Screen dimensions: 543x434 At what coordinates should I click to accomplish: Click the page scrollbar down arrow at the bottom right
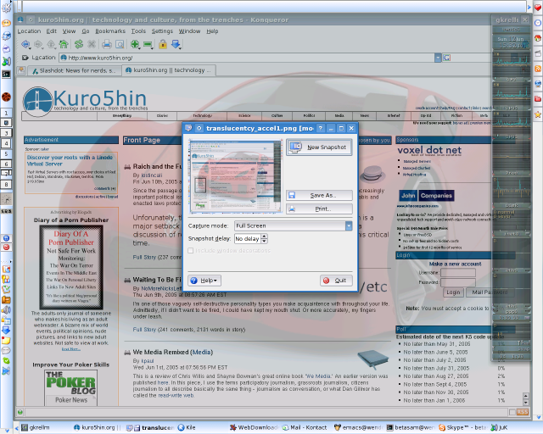(526, 403)
